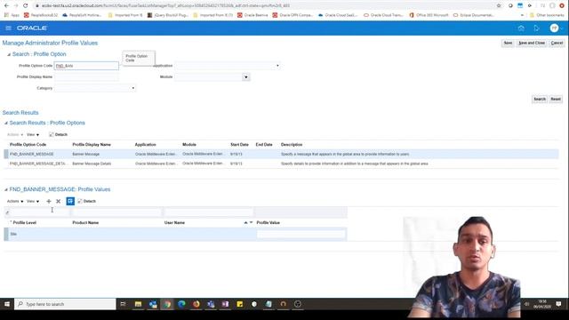Open OneNote from the taskbar
Image resolution: width=569 pixels, height=320 pixels.
click(225, 304)
